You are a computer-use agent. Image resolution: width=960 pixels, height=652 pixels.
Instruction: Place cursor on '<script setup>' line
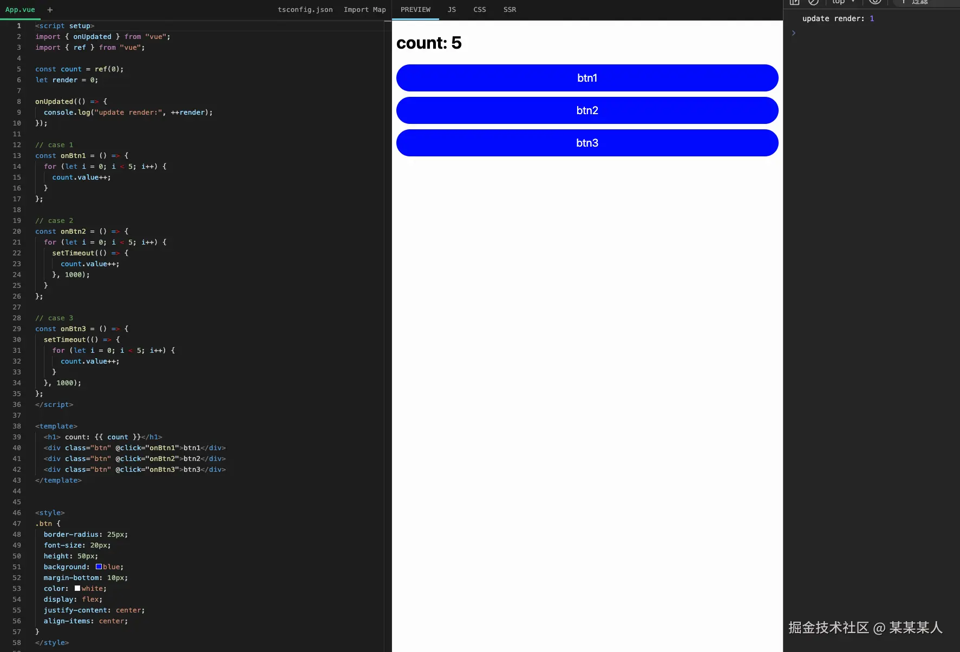pyautogui.click(x=64, y=25)
